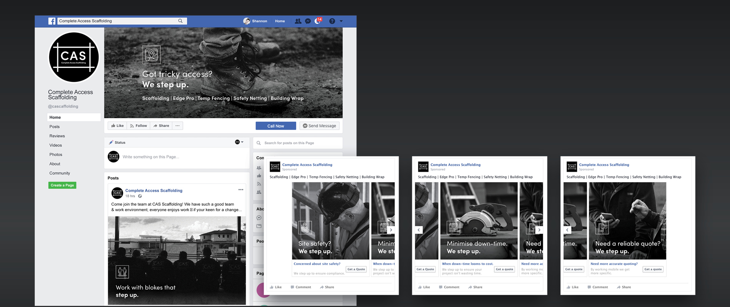Open the more options ellipsis beside Share
Image resolution: width=730 pixels, height=307 pixels.
click(178, 125)
